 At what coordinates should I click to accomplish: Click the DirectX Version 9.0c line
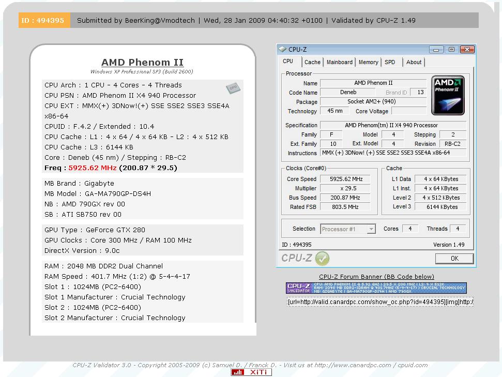click(82, 250)
